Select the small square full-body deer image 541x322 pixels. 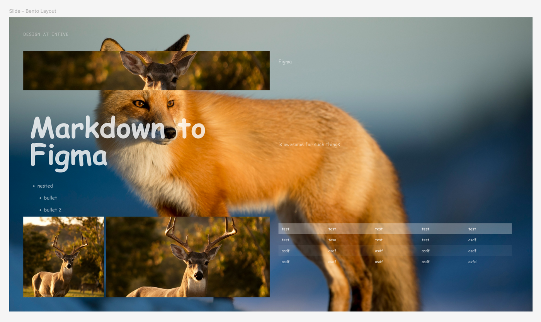[63, 257]
